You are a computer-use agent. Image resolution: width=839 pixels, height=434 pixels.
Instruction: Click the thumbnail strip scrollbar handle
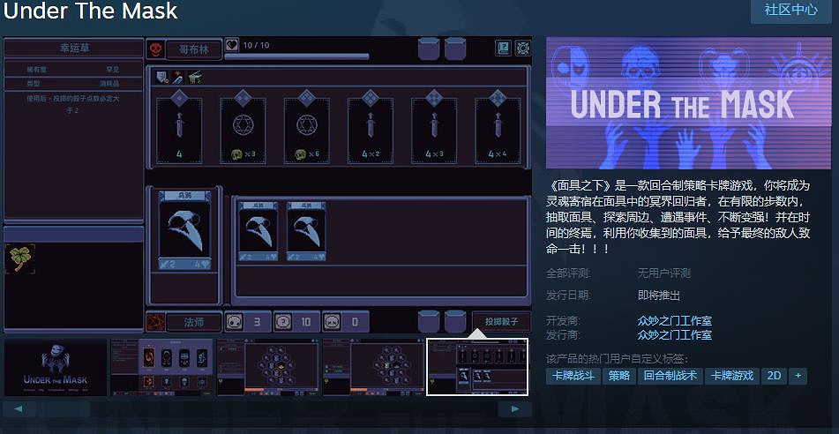coord(64,409)
